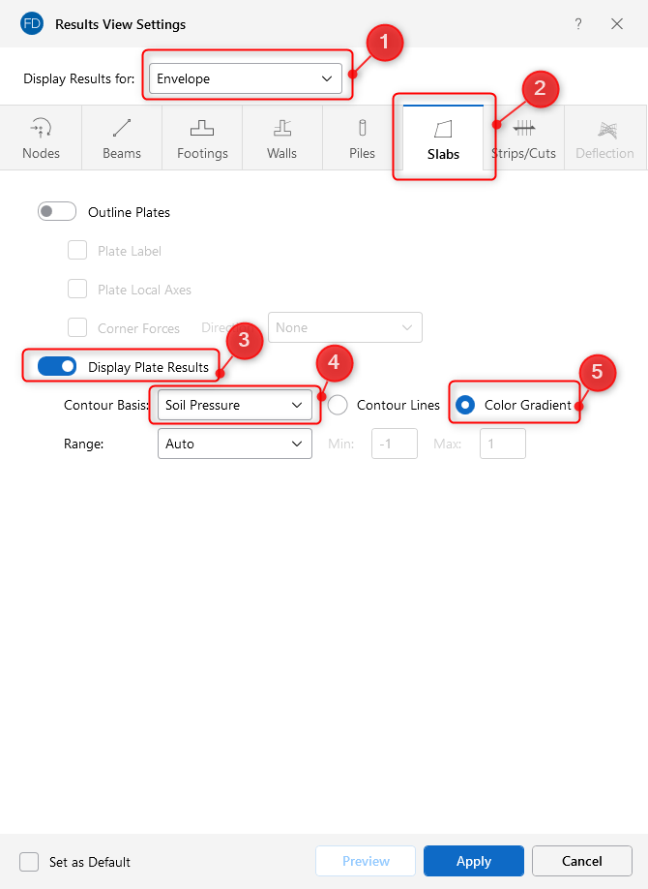Check the Set as Default checkbox
The width and height of the screenshot is (648, 889).
point(30,862)
